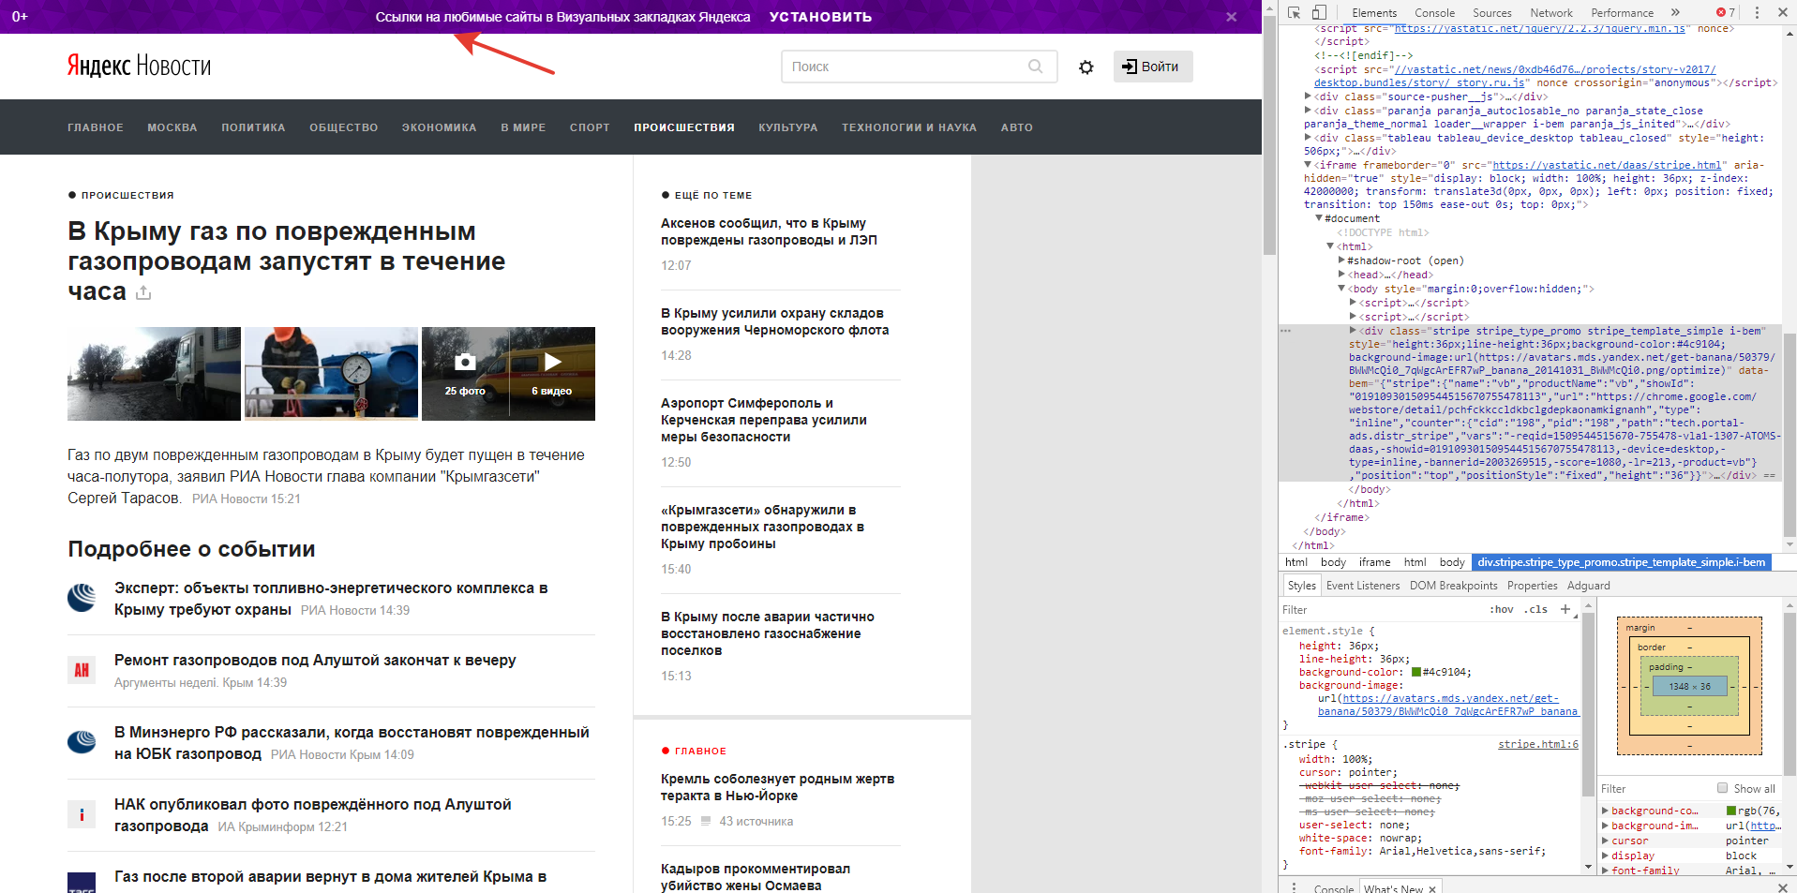This screenshot has width=1797, height=893.
Task: Click the Яндекс Новости logo
Action: (139, 66)
